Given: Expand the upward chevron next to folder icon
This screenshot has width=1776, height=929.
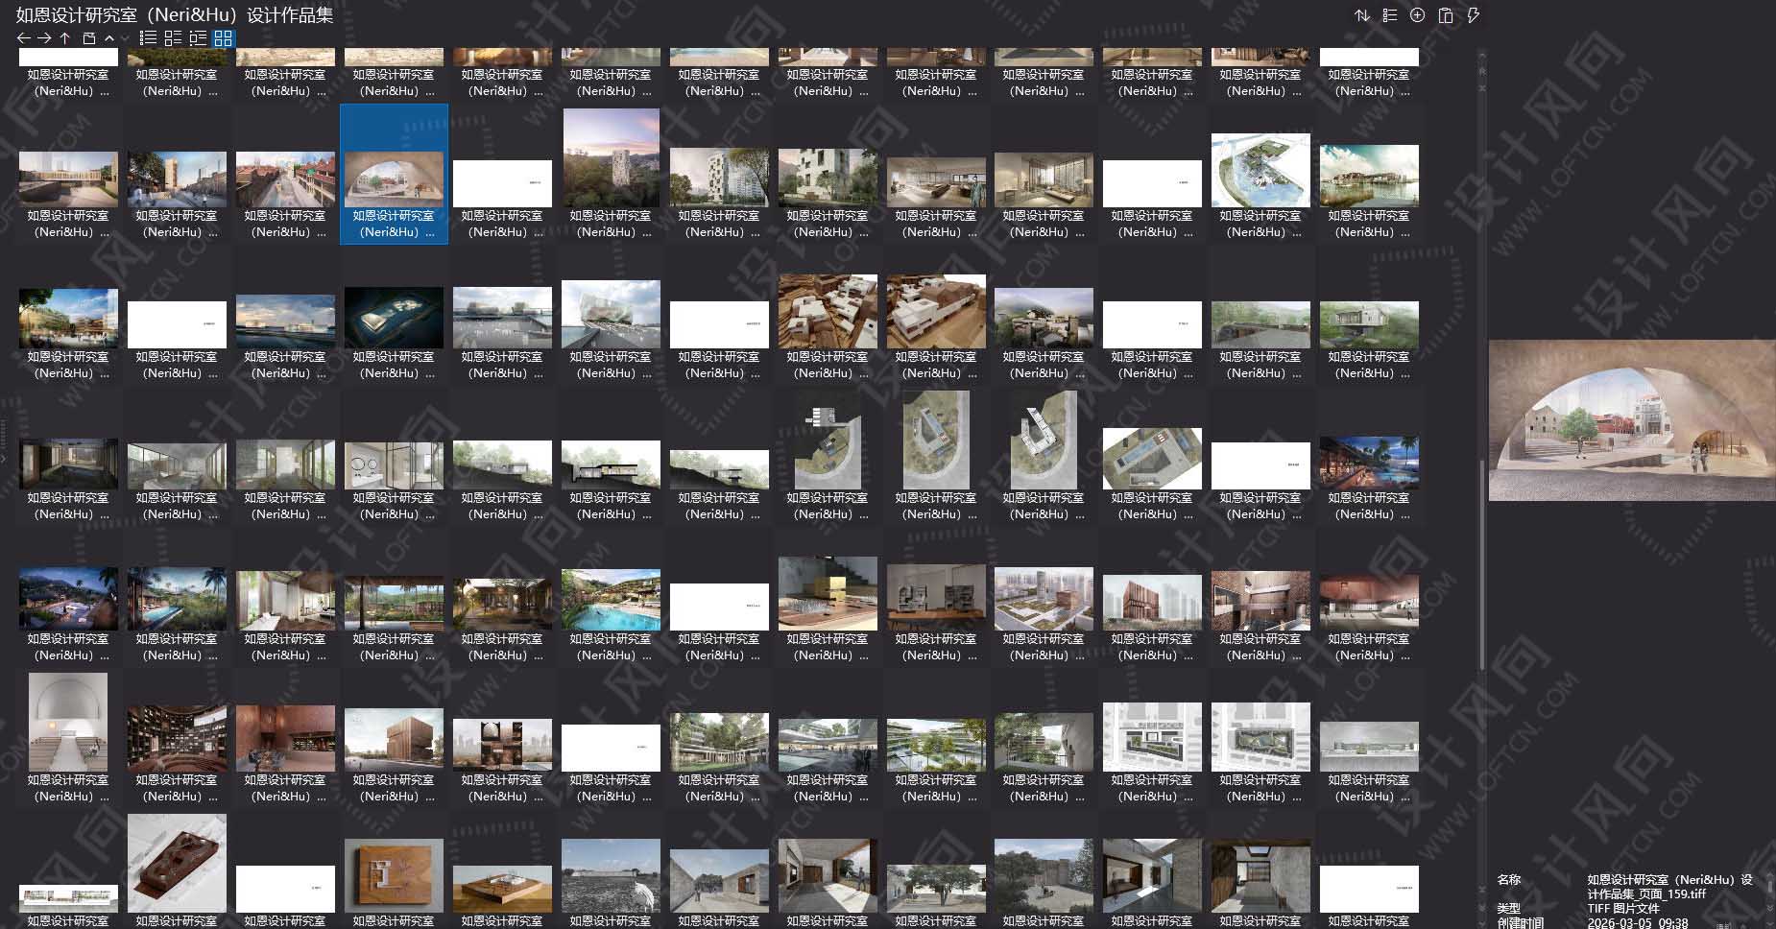Looking at the screenshot, I should (x=108, y=38).
